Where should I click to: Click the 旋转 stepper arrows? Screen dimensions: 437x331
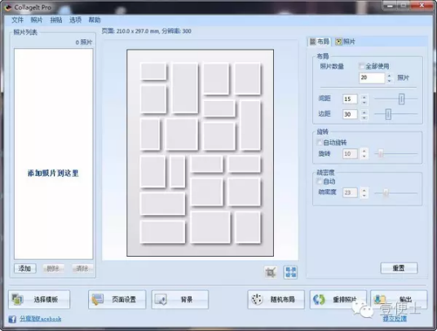364,153
